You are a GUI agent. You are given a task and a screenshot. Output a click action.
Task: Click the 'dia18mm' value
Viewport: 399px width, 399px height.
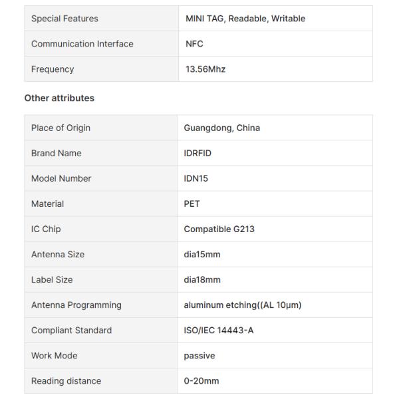point(202,280)
